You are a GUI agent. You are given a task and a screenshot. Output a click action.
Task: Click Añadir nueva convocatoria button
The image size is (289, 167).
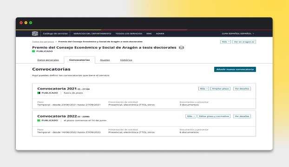pyautogui.click(x=235, y=69)
